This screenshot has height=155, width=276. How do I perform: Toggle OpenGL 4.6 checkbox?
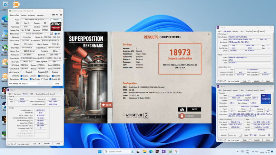pos(50,79)
